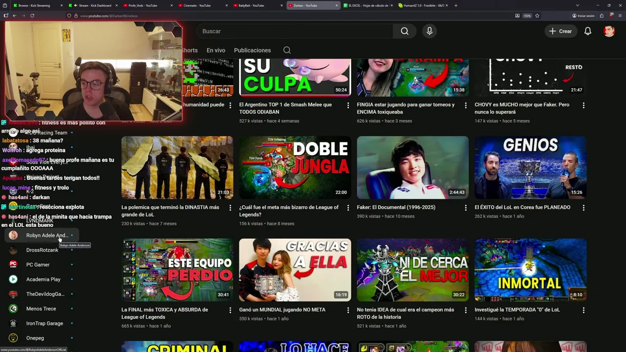Open options for meta más bizarro video
Image resolution: width=626 pixels, height=352 pixels.
coord(348,208)
